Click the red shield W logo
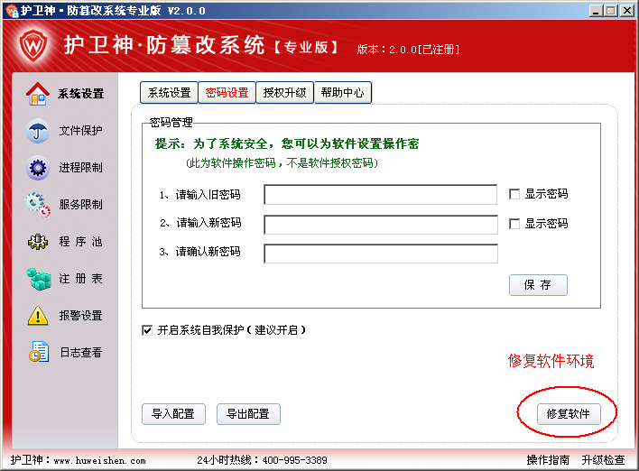Image resolution: width=639 pixels, height=471 pixels. click(33, 45)
